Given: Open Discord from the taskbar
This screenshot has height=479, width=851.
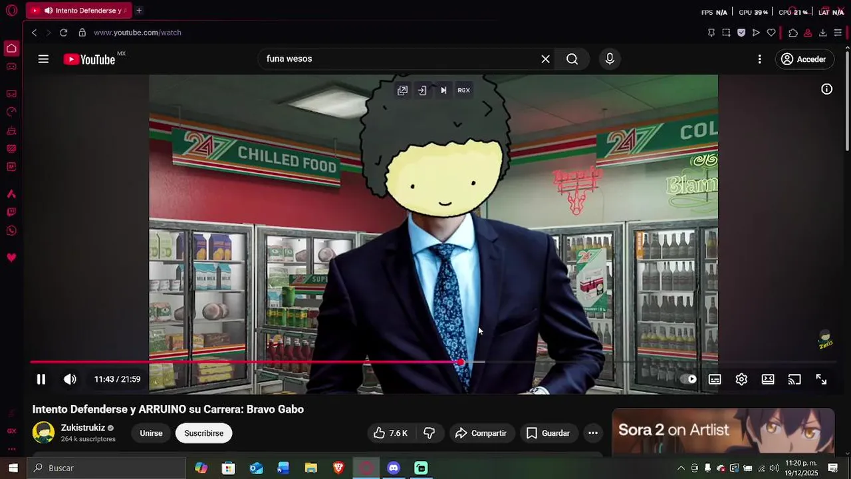Looking at the screenshot, I should [x=394, y=468].
